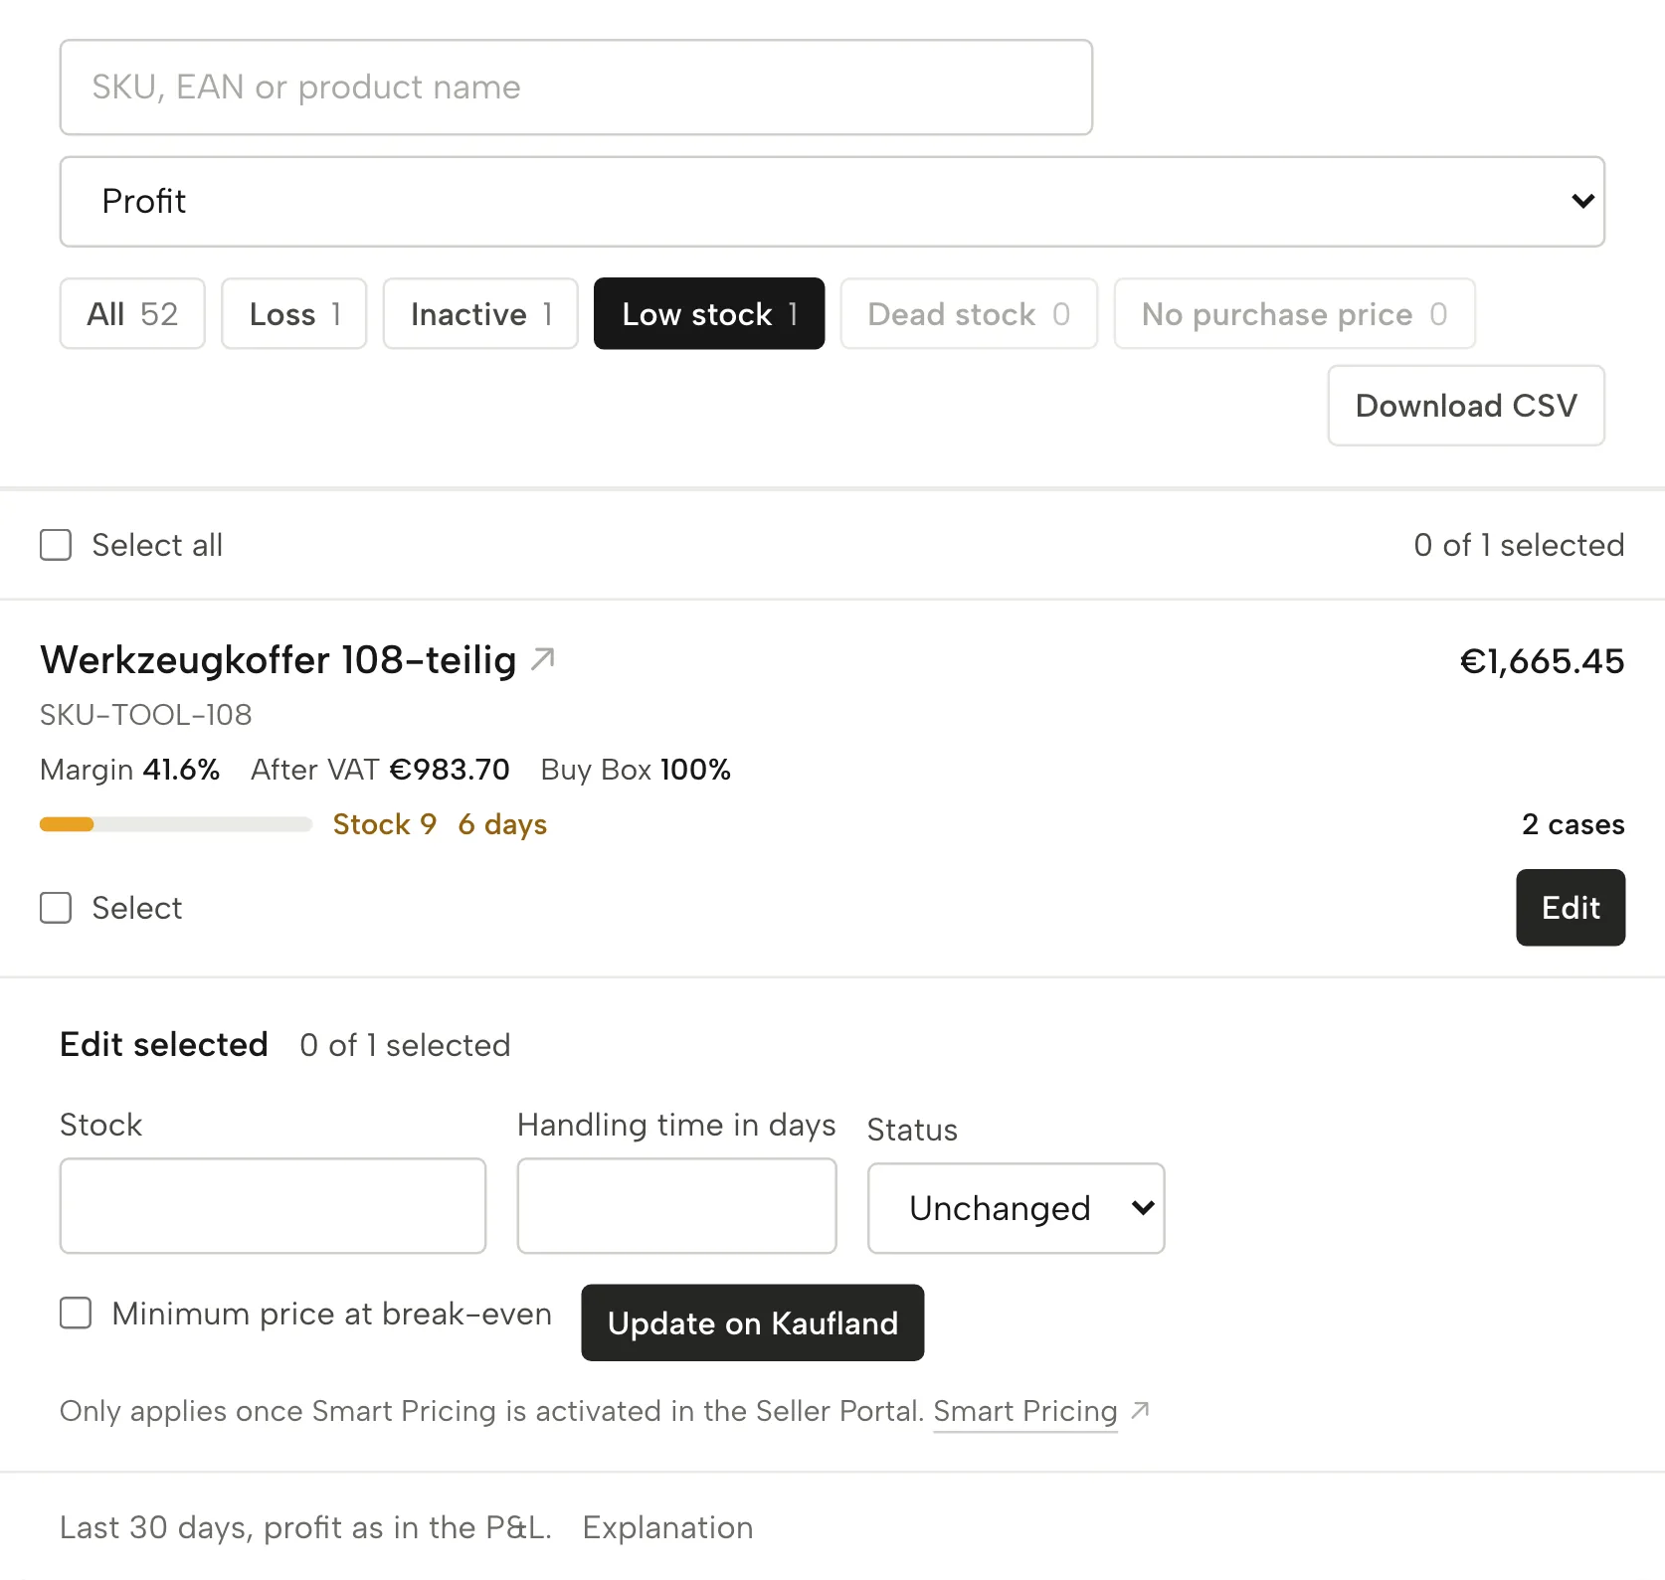Click the Buy Box 100% value

(636, 770)
